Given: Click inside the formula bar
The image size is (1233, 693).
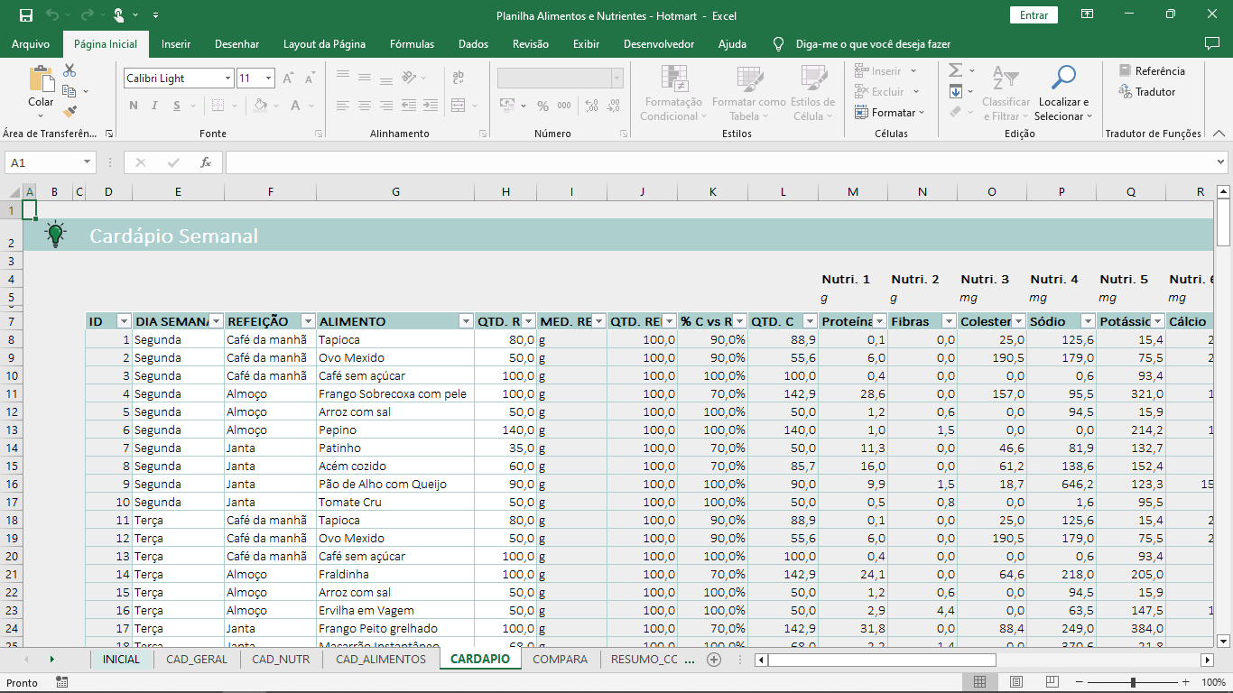Looking at the screenshot, I should [632, 162].
